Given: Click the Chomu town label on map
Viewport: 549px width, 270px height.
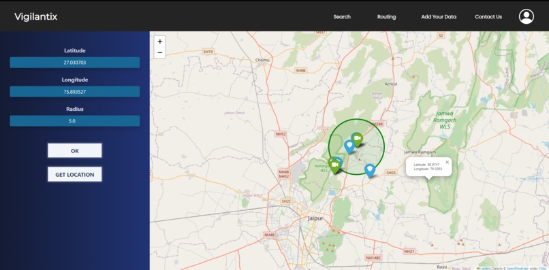Looking at the screenshot, I should pyautogui.click(x=263, y=60).
